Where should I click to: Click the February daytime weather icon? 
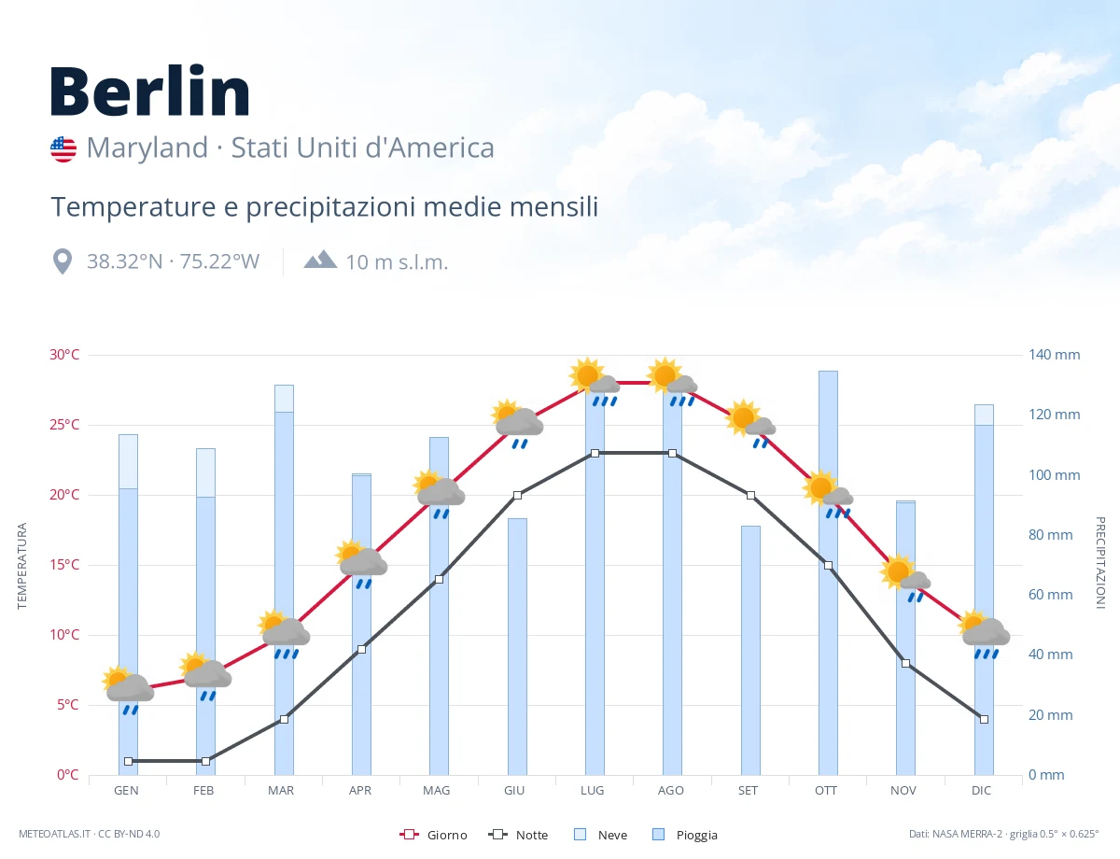click(x=205, y=676)
